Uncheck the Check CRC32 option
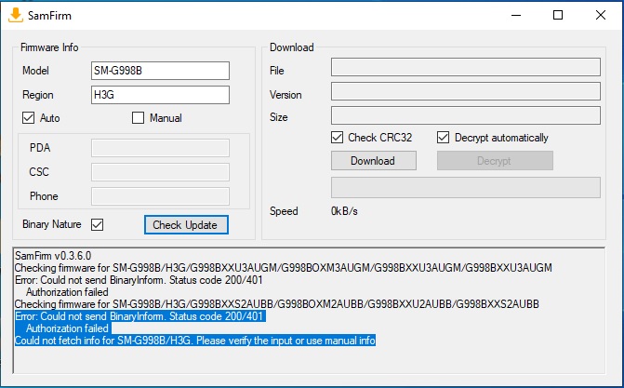The image size is (624, 388). (x=337, y=138)
